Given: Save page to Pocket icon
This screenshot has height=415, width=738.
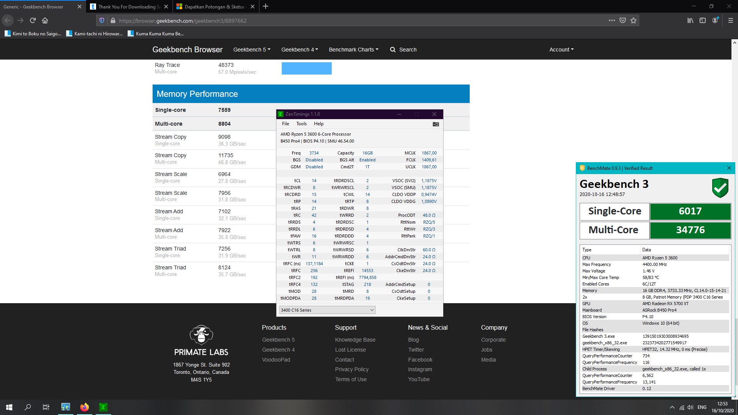Looking at the screenshot, I should 623,20.
